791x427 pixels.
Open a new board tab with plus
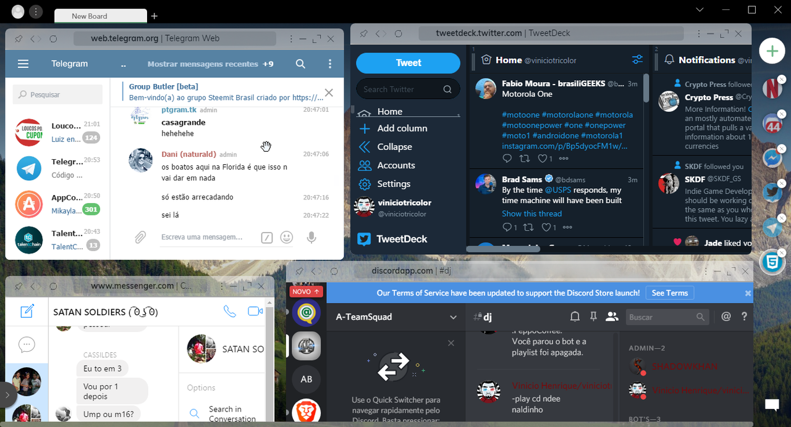click(x=154, y=16)
